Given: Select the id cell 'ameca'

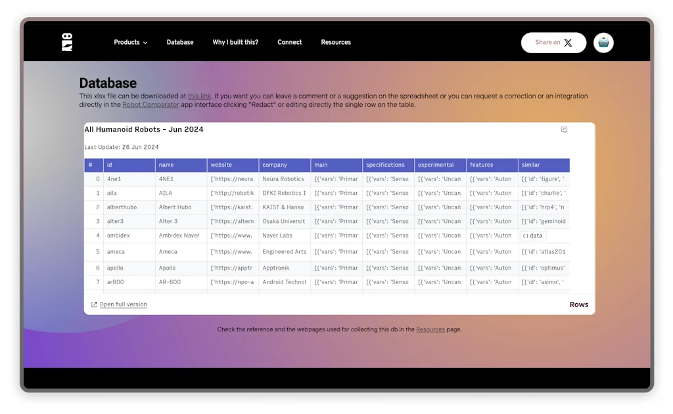Looking at the screenshot, I should tap(129, 252).
